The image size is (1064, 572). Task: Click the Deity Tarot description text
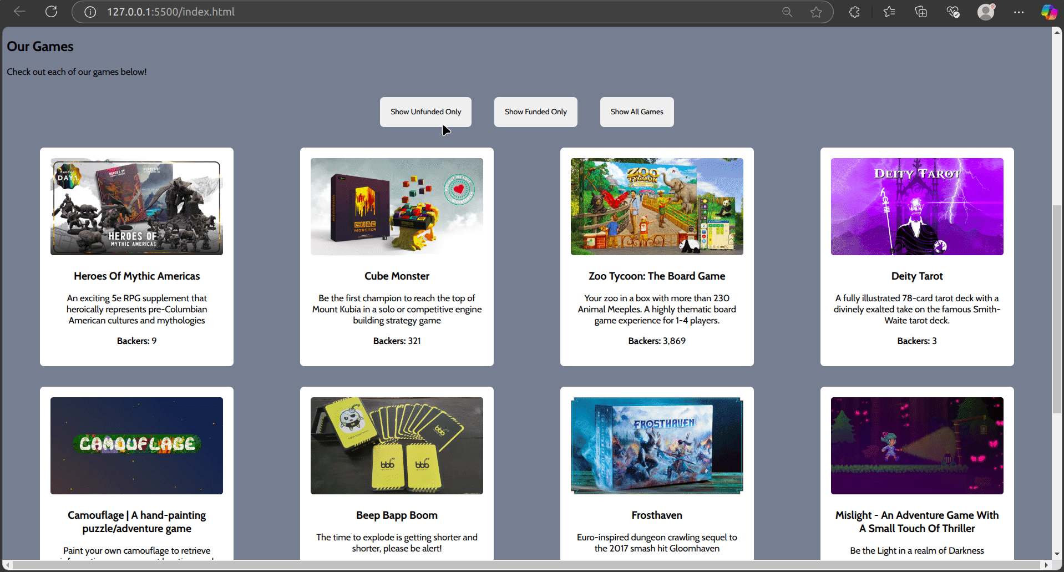point(917,310)
